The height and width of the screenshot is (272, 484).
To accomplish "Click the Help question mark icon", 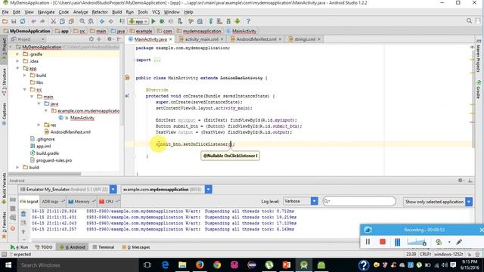I will pyautogui.click(x=248, y=21).
